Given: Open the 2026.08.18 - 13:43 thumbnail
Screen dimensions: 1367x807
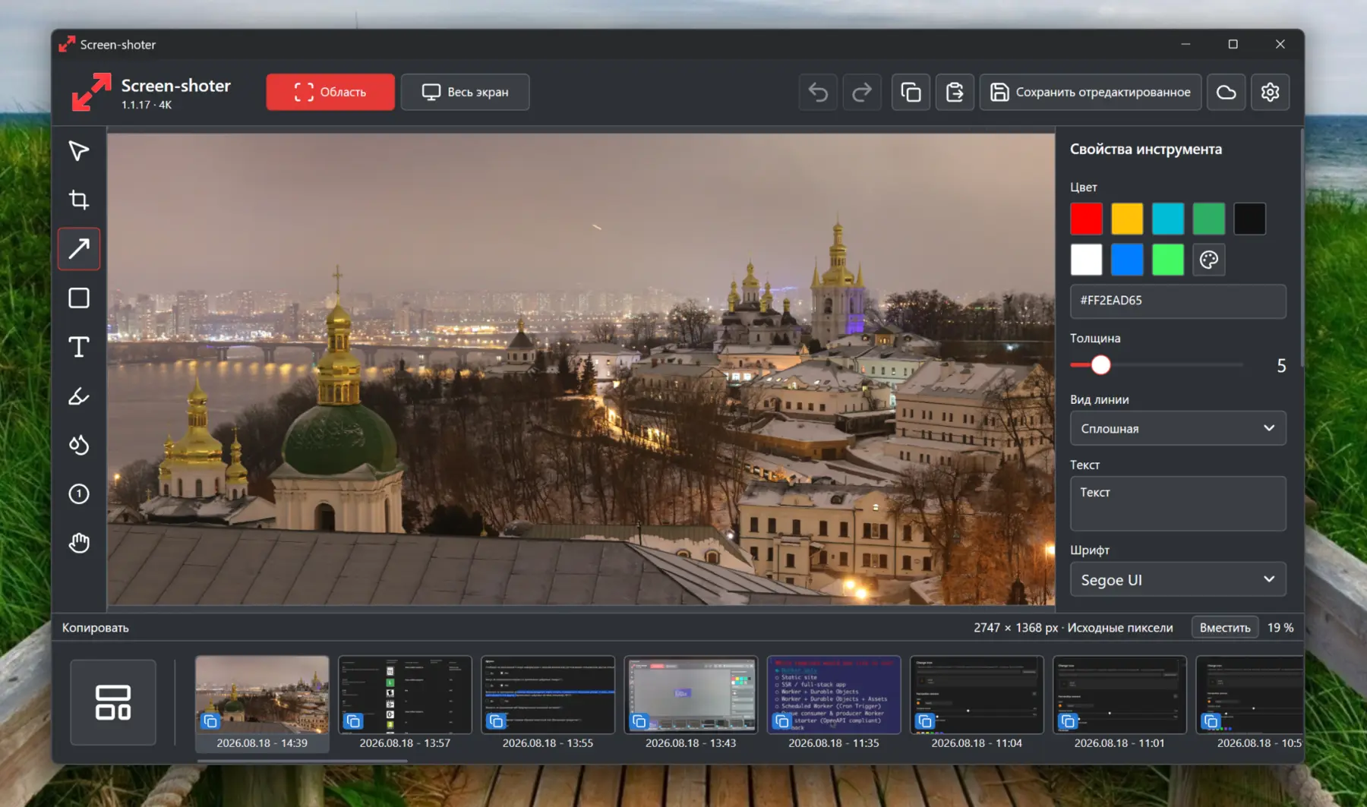Looking at the screenshot, I should tap(690, 695).
